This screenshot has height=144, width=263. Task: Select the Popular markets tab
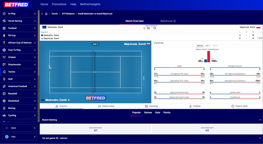point(136,113)
